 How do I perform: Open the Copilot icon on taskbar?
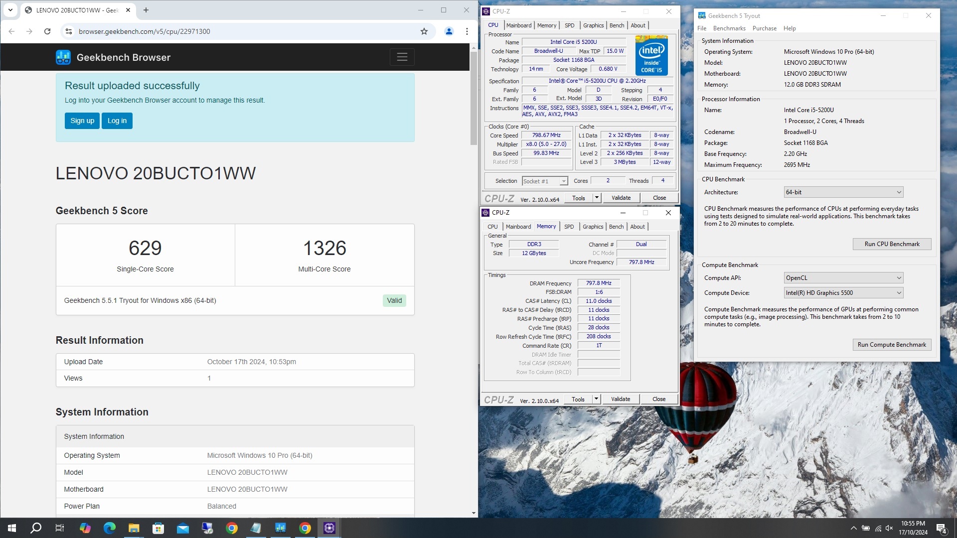pos(85,528)
